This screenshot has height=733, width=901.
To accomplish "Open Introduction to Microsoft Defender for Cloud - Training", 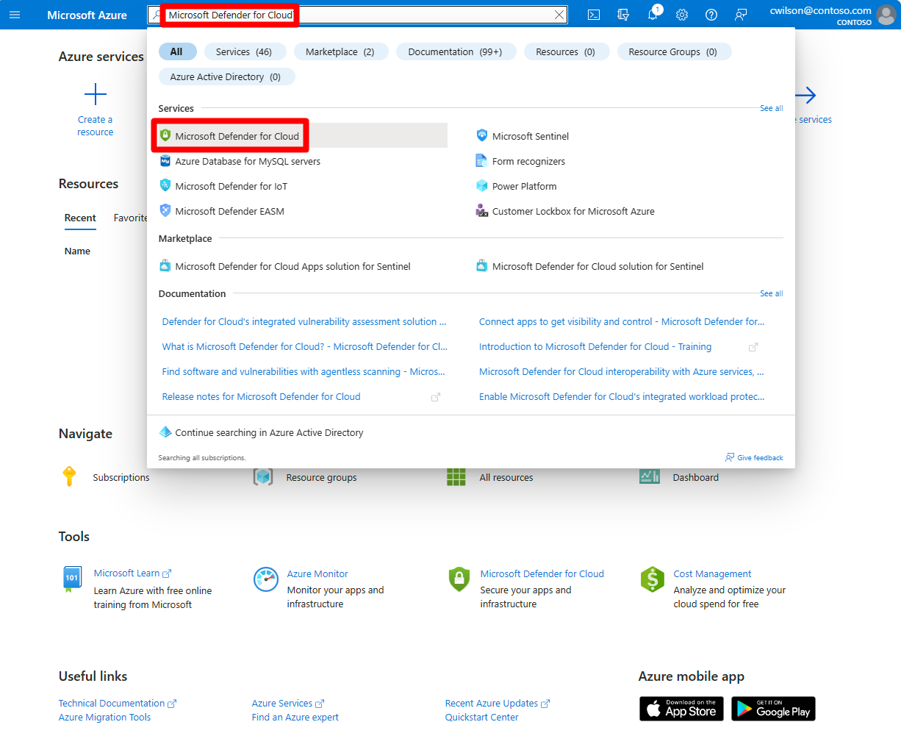I will [x=595, y=346].
